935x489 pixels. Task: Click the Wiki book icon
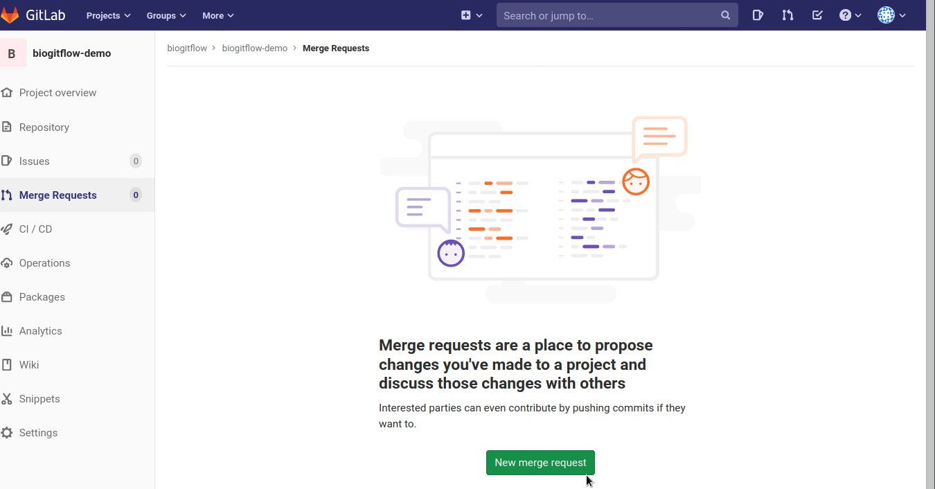(x=7, y=364)
